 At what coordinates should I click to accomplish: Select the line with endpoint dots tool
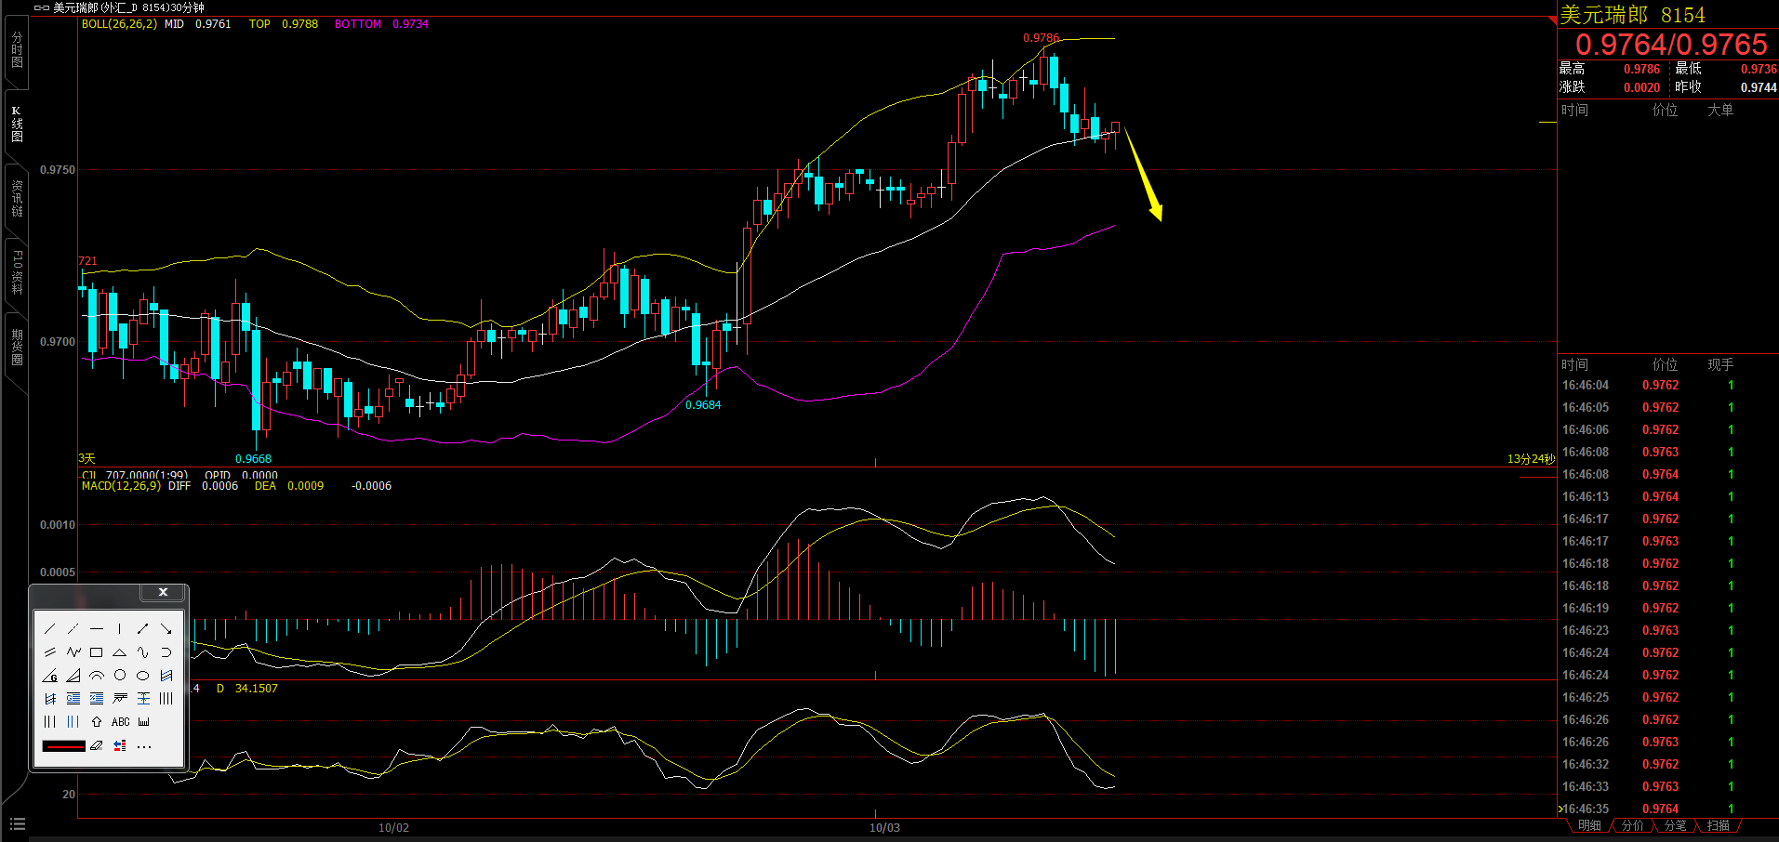(x=143, y=629)
